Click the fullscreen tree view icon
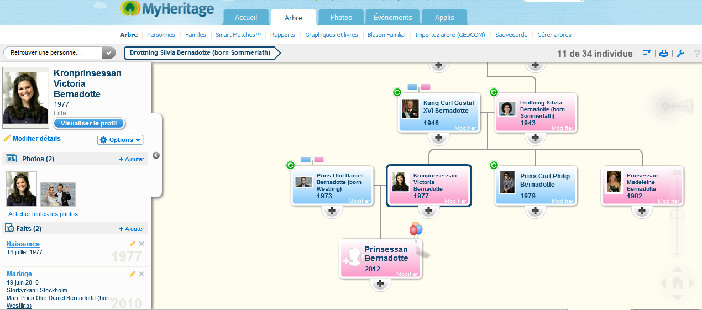The image size is (702, 310). (647, 54)
